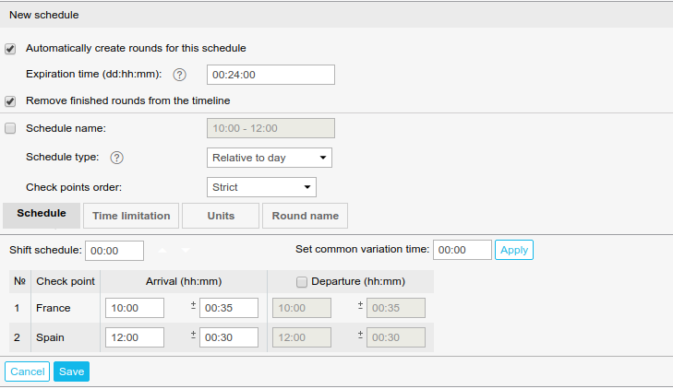Open the Schedule type dropdown
Image resolution: width=673 pixels, height=389 pixels.
click(x=269, y=158)
